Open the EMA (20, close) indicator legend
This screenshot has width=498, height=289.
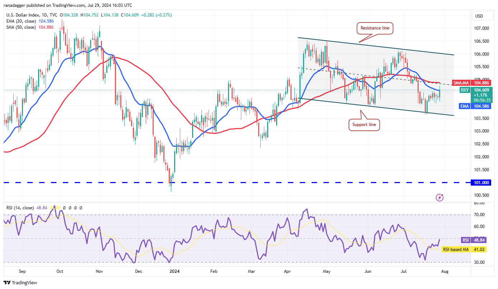coord(20,21)
